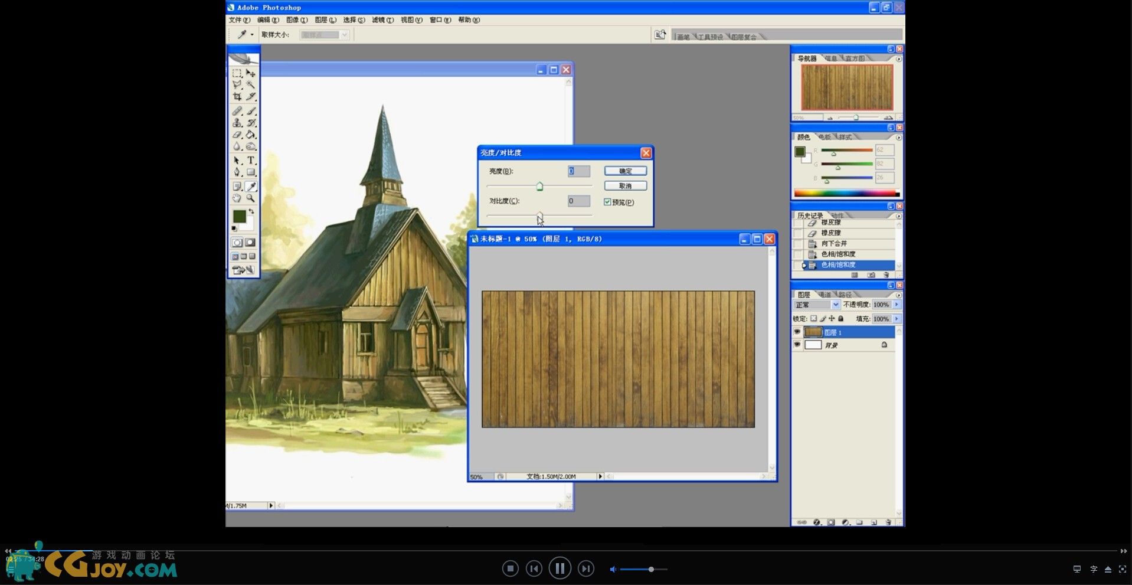Select the Path Selection tool
This screenshot has height=585, width=1132.
point(237,161)
